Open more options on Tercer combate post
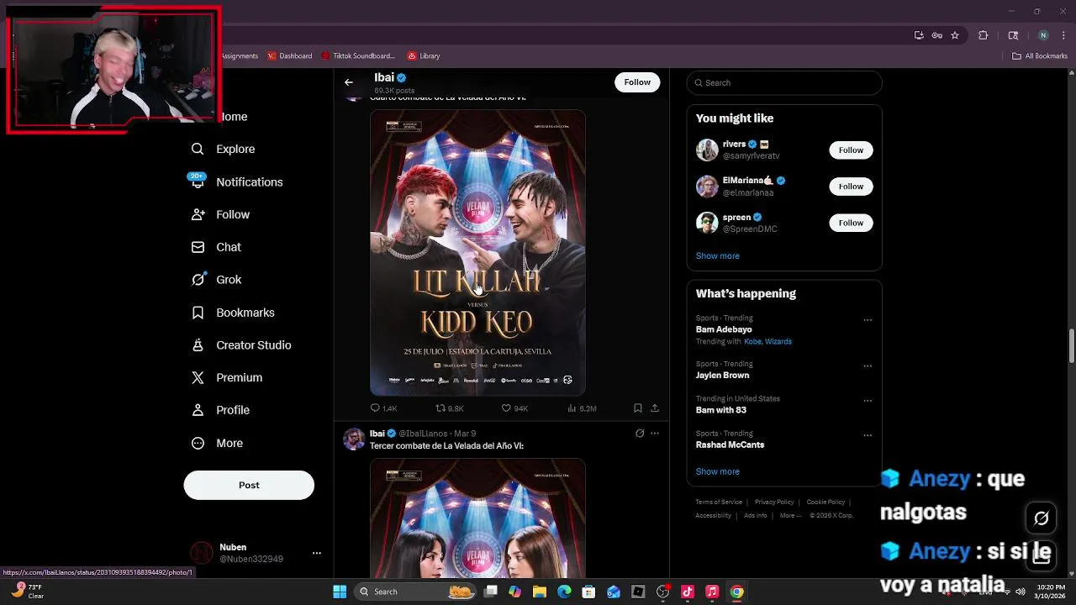The height and width of the screenshot is (605, 1076). [655, 434]
